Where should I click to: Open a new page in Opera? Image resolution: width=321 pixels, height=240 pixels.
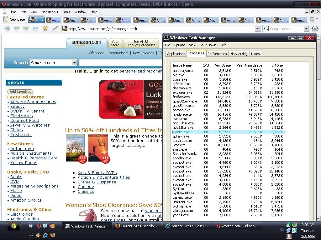pyautogui.click(x=14, y=20)
